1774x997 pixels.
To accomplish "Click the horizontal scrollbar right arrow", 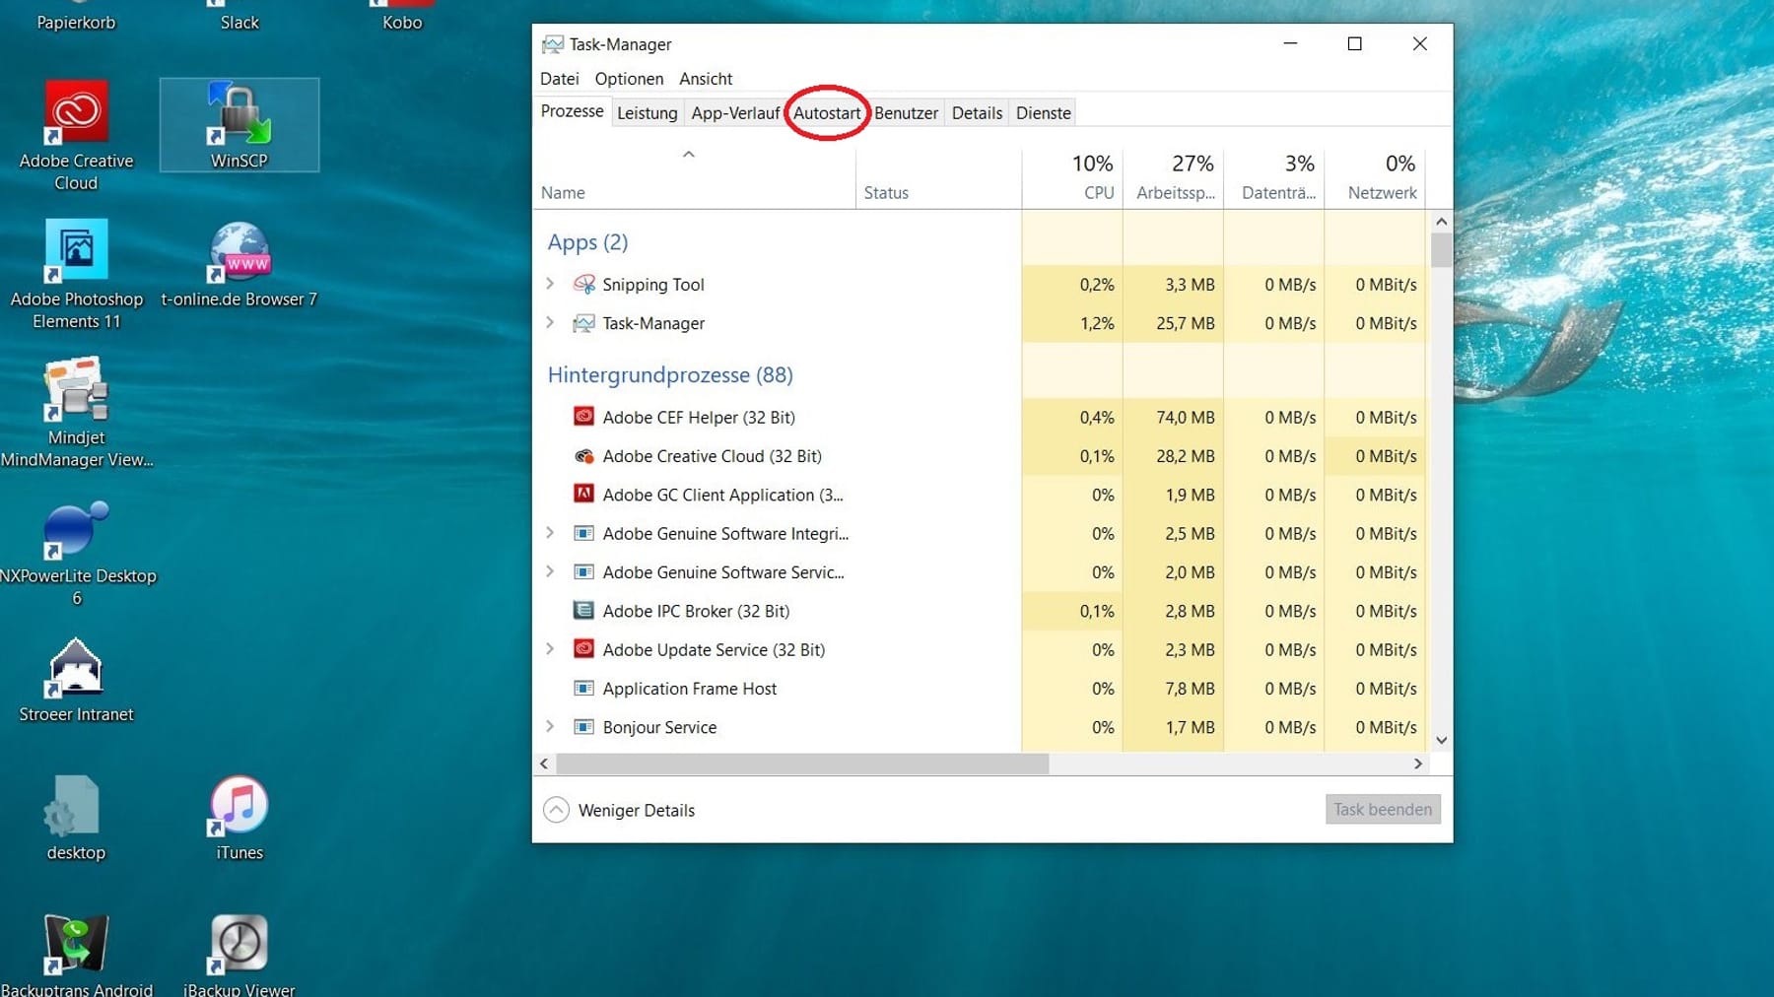I will [1418, 764].
